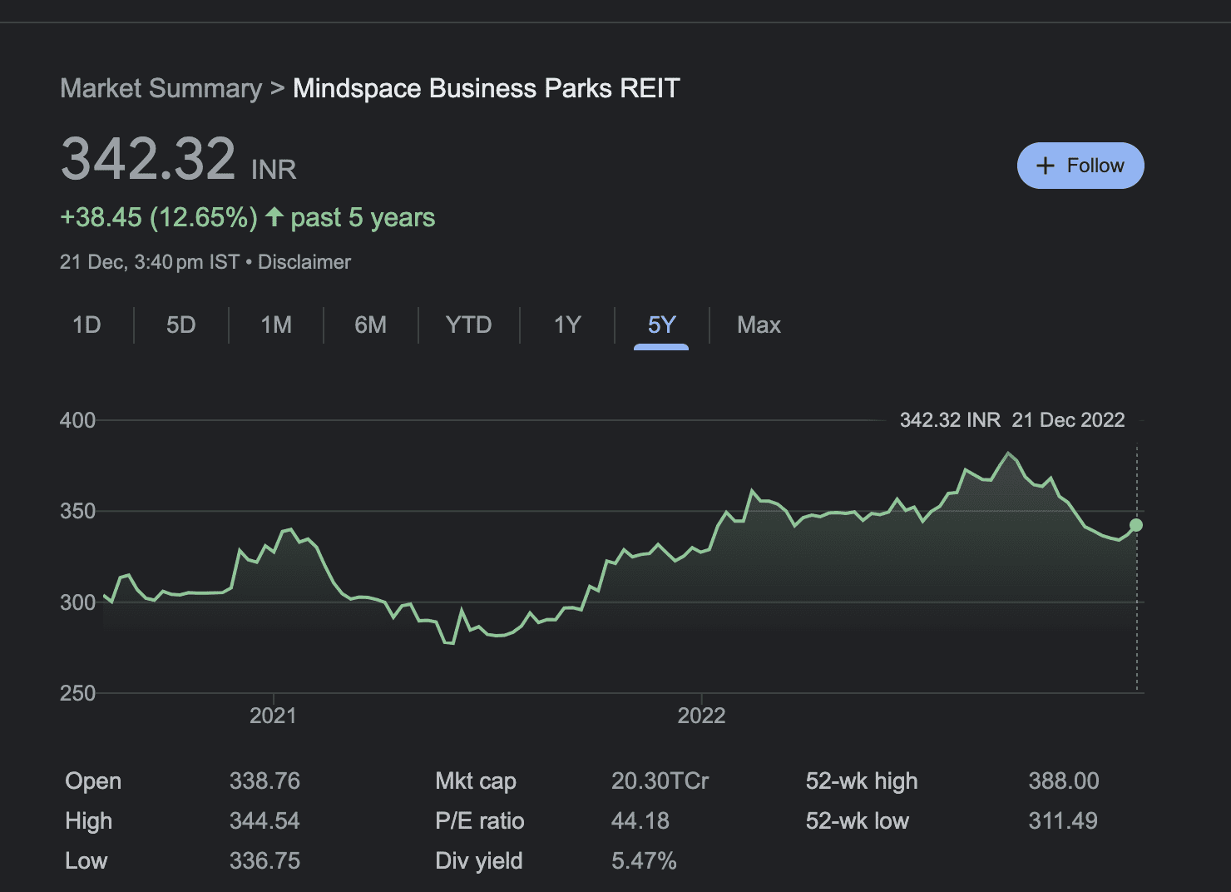Open the Market Summary breadcrumb link
This screenshot has width=1231, height=892.
point(161,88)
